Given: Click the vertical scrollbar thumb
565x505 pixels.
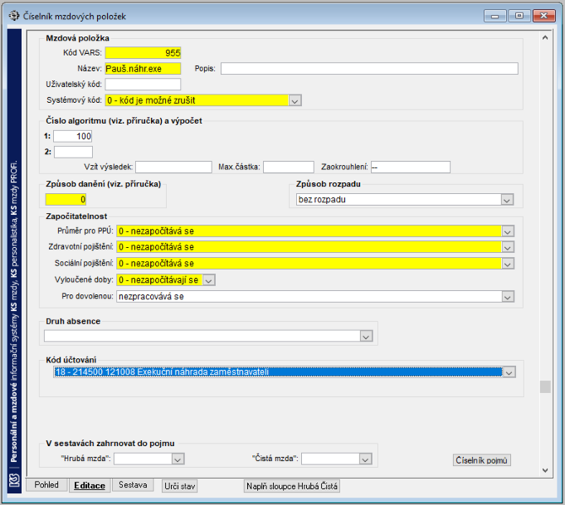Looking at the screenshot, I should (545, 387).
